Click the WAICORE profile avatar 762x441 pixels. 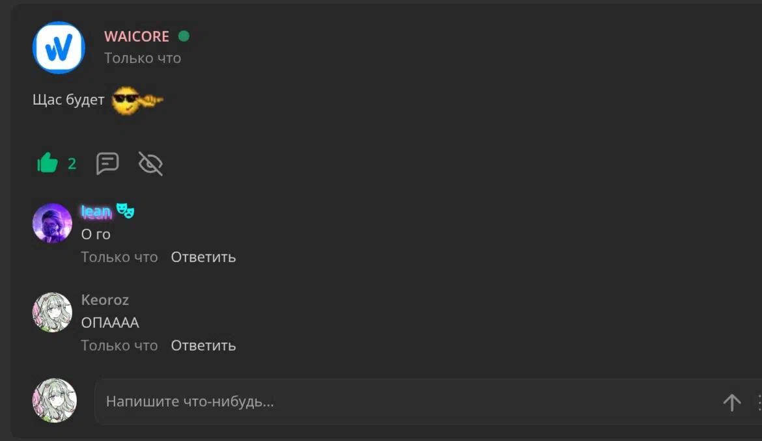point(59,47)
